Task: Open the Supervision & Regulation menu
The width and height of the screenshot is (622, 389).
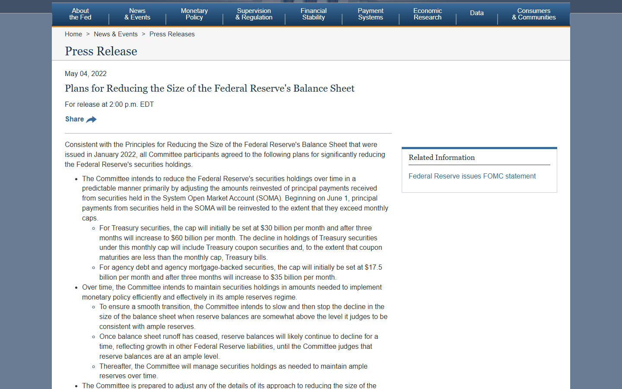Action: pos(254,14)
